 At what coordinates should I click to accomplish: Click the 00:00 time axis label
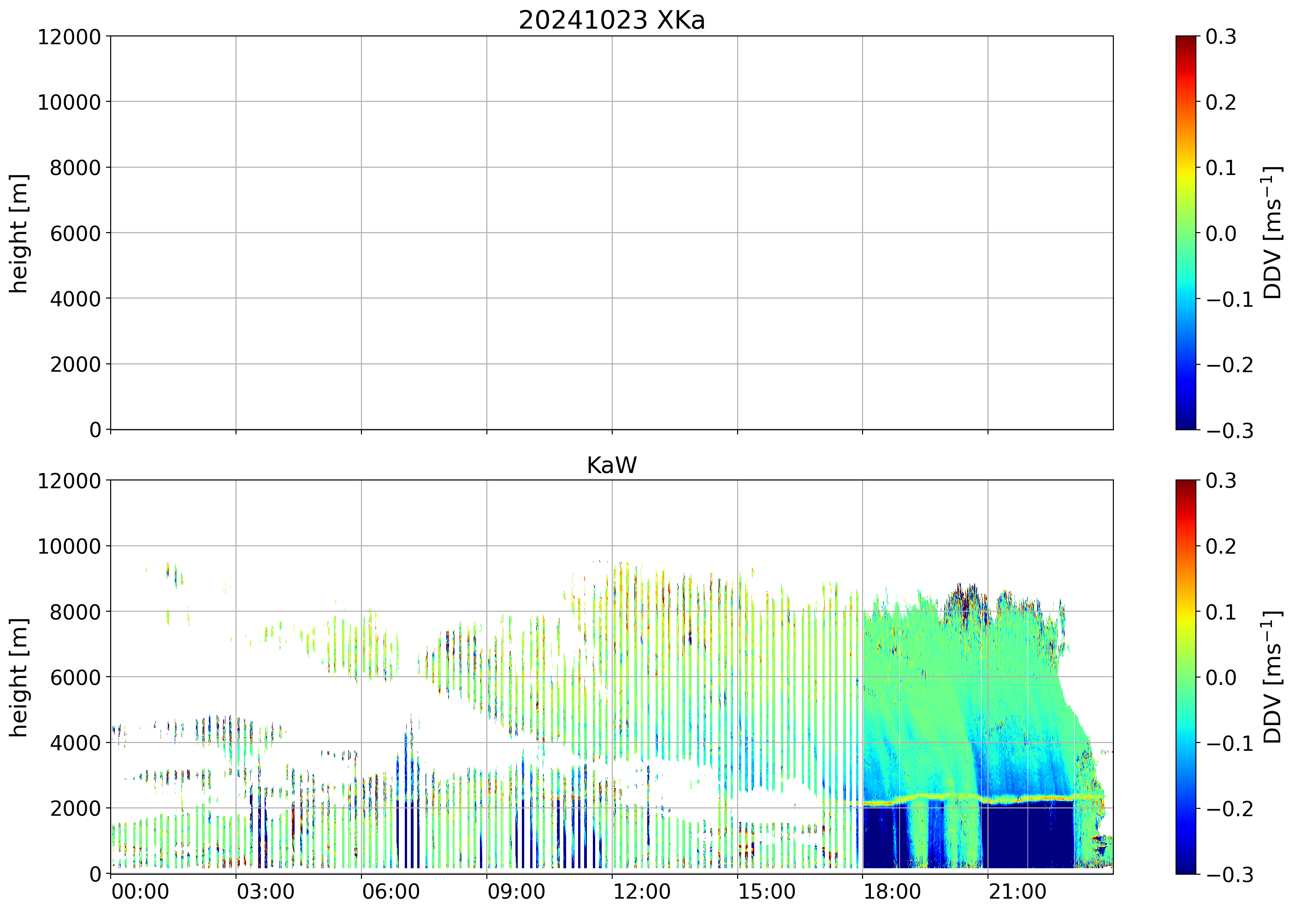pos(140,892)
